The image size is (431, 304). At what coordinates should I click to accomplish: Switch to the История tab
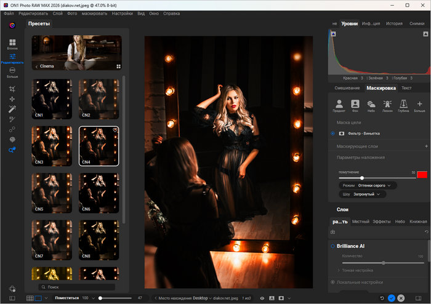394,23
